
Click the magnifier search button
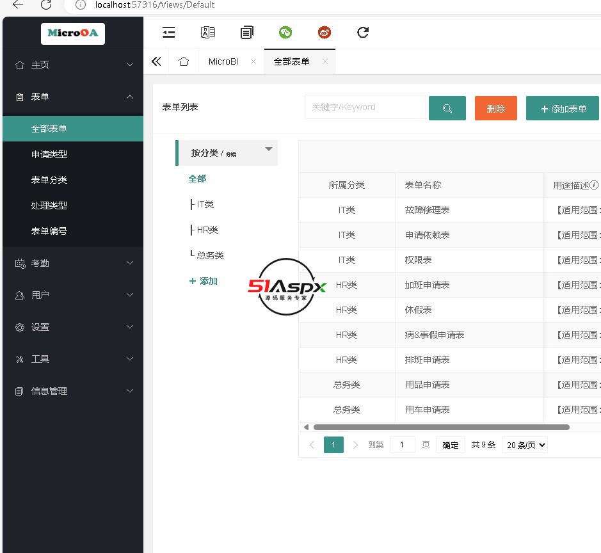point(447,108)
